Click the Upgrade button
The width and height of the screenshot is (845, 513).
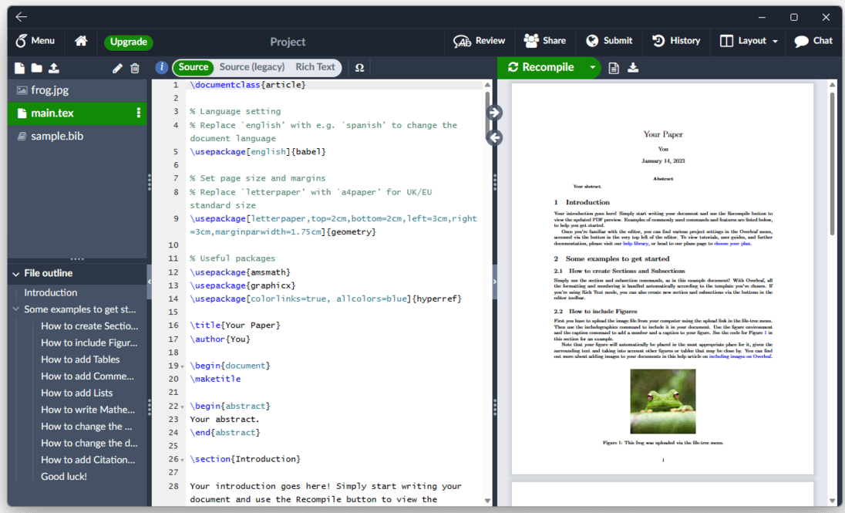click(128, 42)
